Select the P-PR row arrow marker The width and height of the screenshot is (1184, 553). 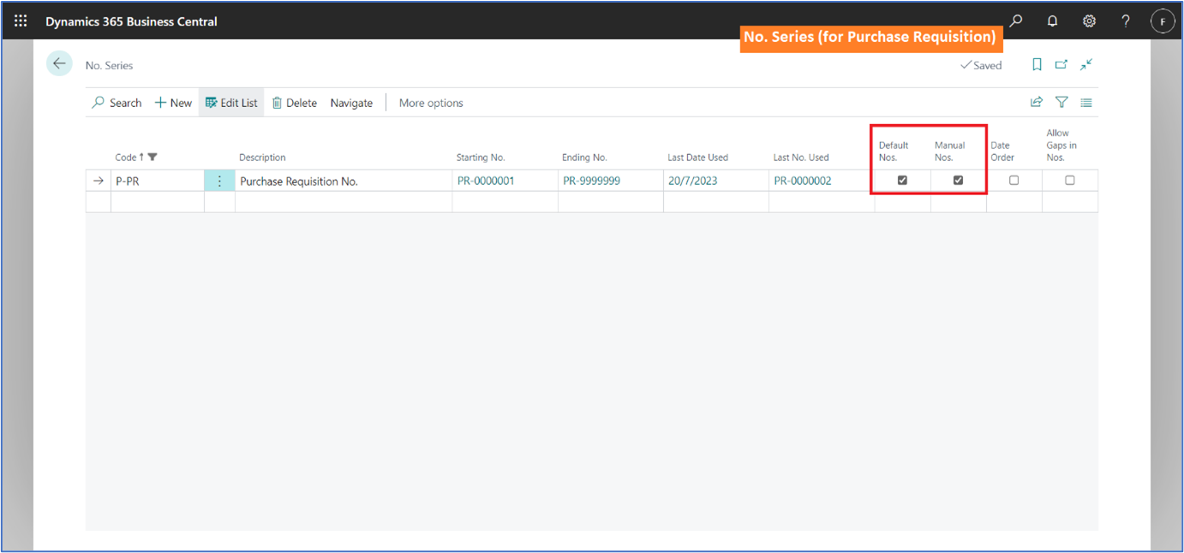pyautogui.click(x=99, y=181)
